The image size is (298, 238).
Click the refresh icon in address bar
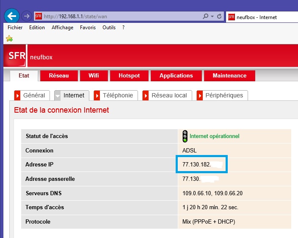coord(219,17)
